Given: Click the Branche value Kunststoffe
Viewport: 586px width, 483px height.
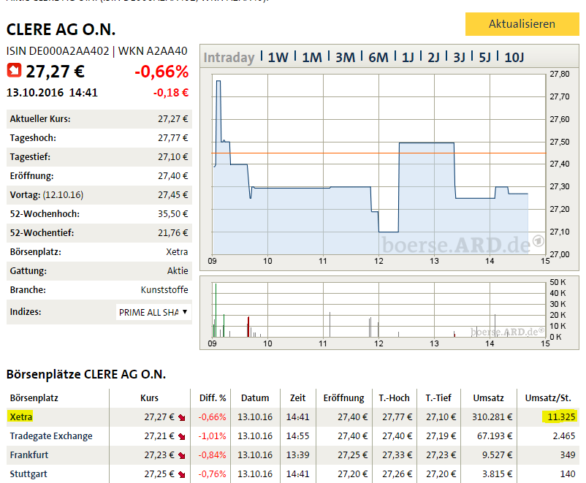Looking at the screenshot, I should tap(164, 289).
